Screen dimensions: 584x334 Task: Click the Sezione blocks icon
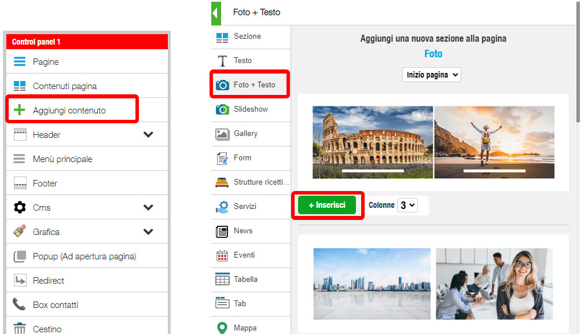(222, 37)
